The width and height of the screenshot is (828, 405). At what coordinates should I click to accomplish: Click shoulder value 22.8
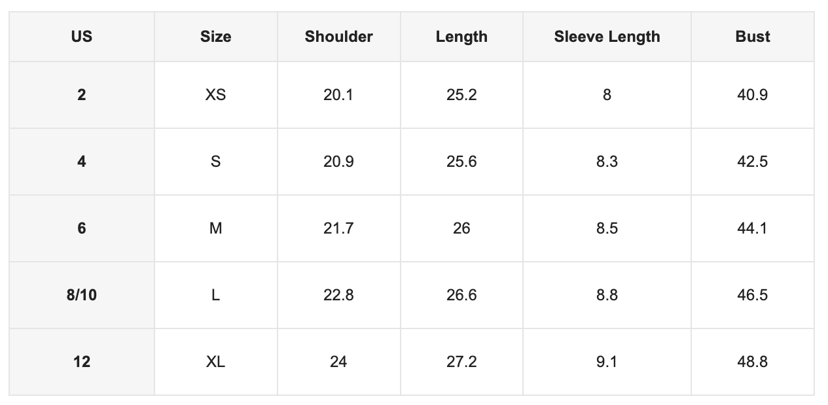coord(339,295)
